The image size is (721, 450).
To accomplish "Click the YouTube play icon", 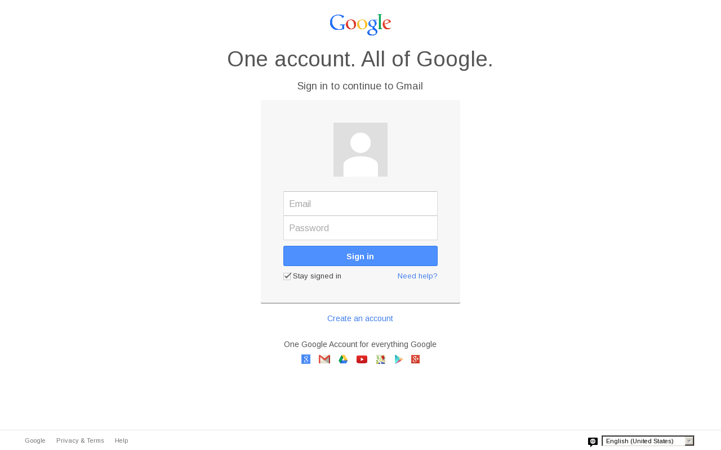I will 362,359.
